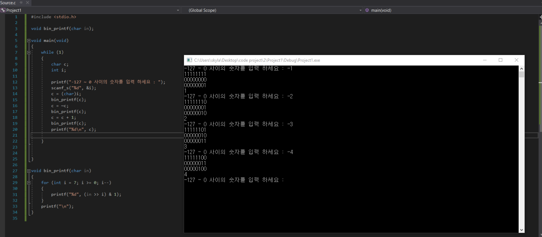The width and height of the screenshot is (542, 237).
Task: Click the bin_printf prototype on line 3
Action: [62, 29]
